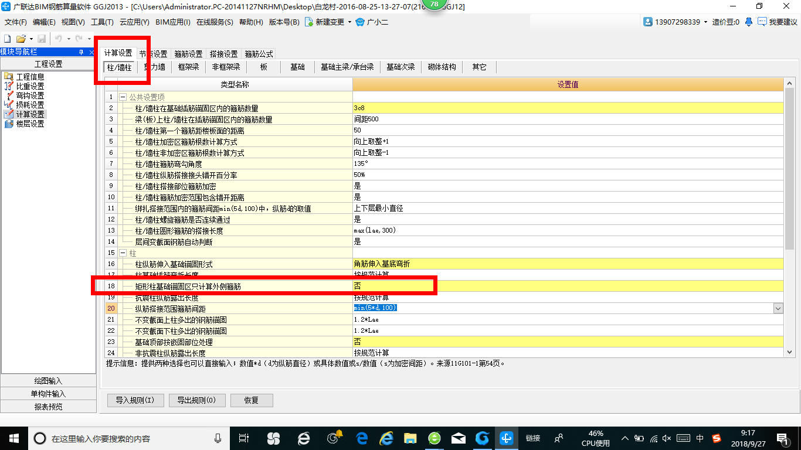Open the 纵筋搭接范围箍筋间距 value dropdown
Viewport: 801px width, 450px height.
pos(778,308)
